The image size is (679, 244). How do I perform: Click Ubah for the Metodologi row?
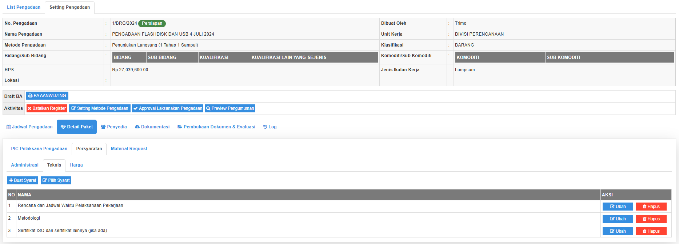[x=618, y=219]
